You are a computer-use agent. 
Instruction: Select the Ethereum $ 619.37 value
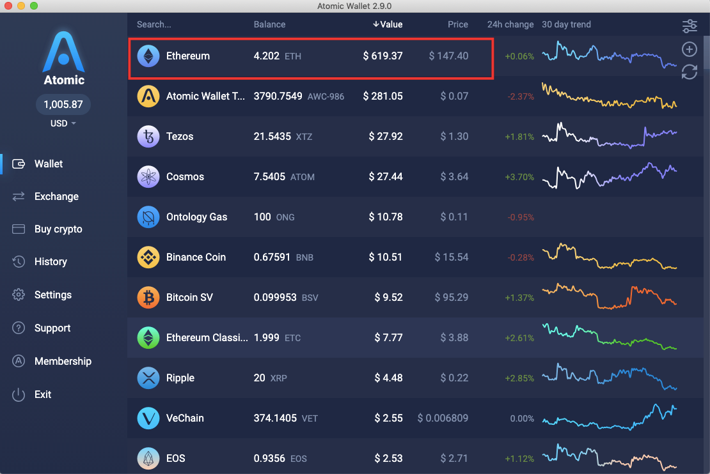pyautogui.click(x=383, y=56)
